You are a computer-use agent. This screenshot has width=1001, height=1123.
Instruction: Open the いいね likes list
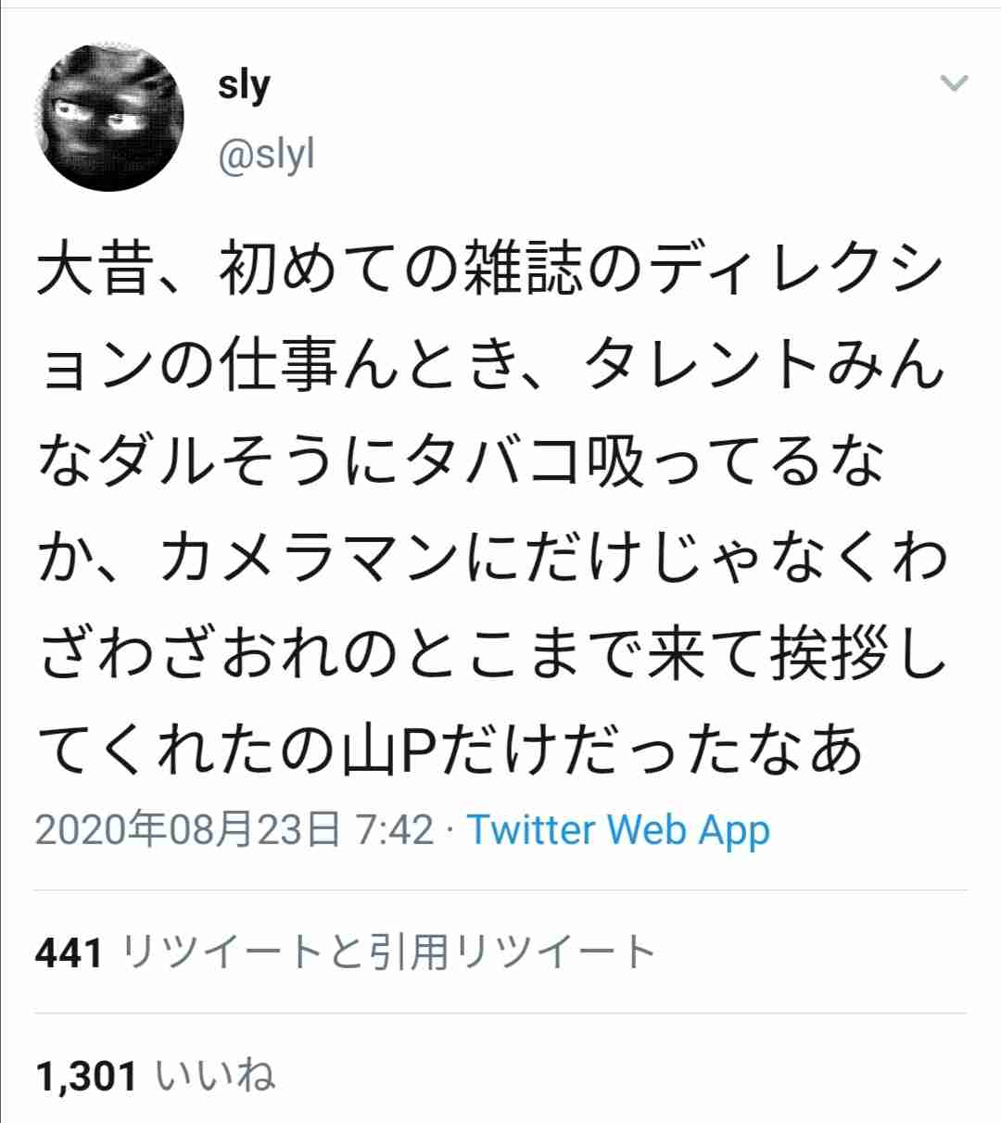pos(216,1077)
